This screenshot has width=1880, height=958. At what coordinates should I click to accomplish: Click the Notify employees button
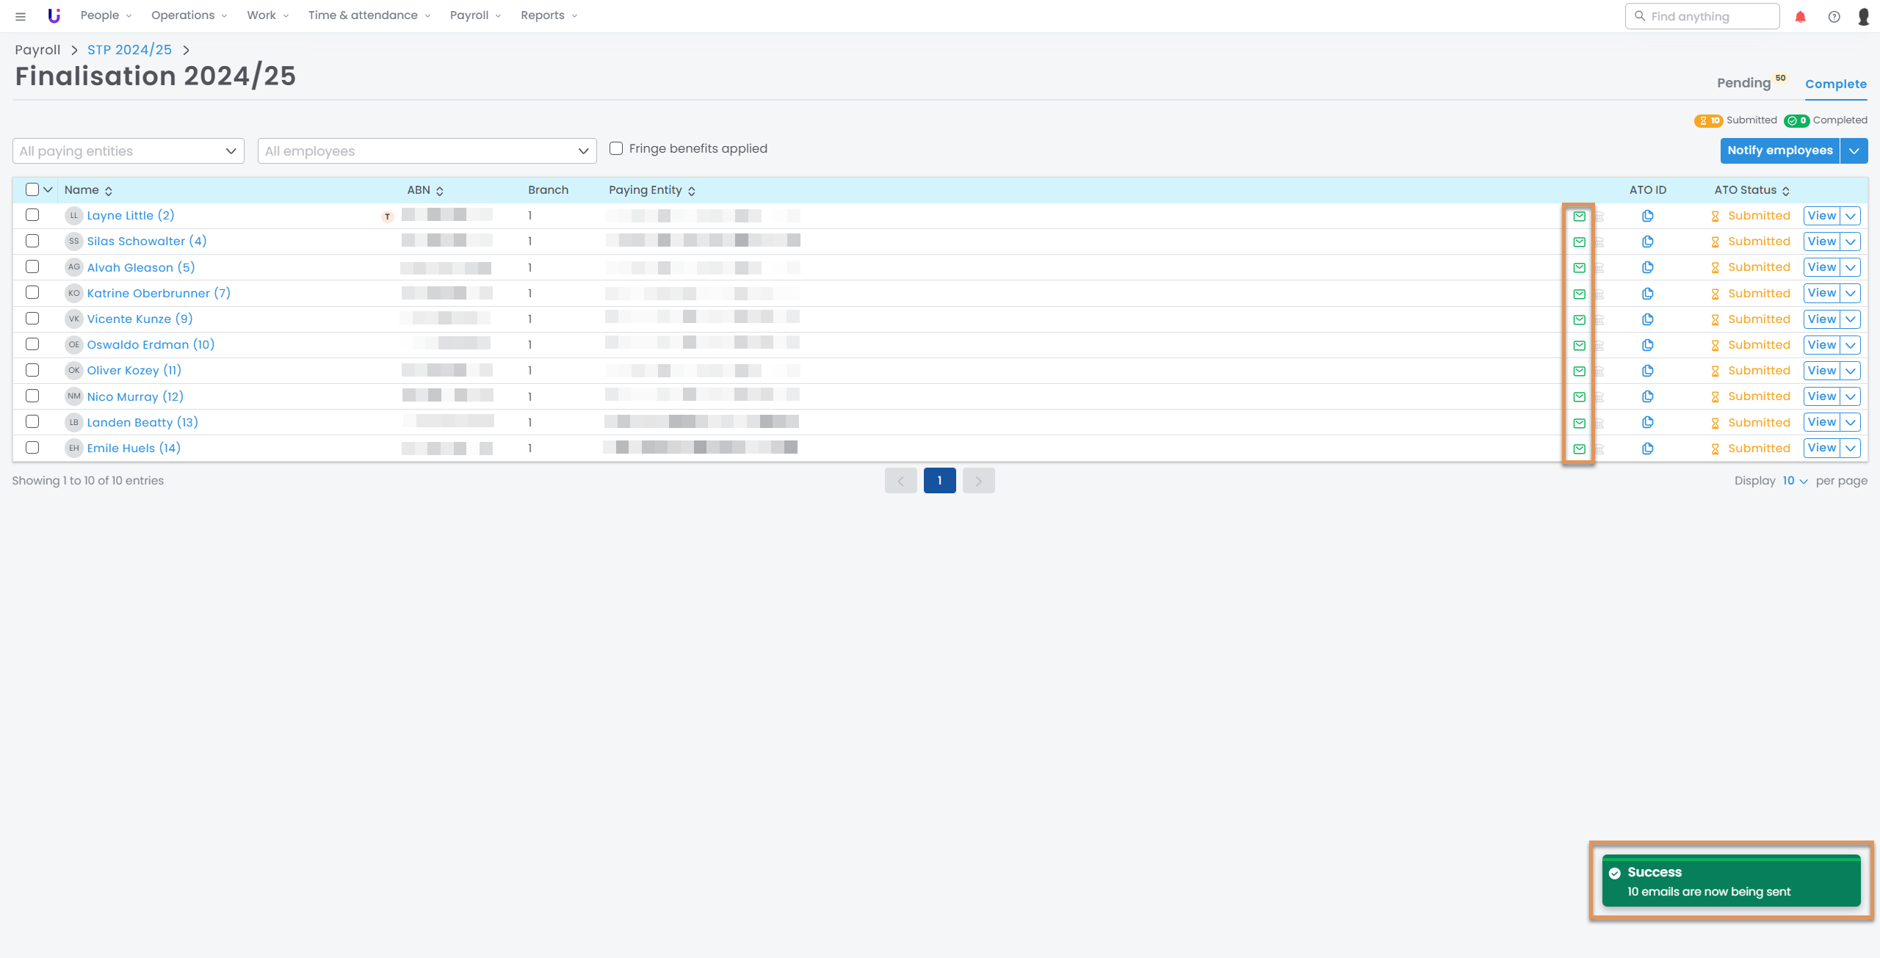click(x=1779, y=150)
